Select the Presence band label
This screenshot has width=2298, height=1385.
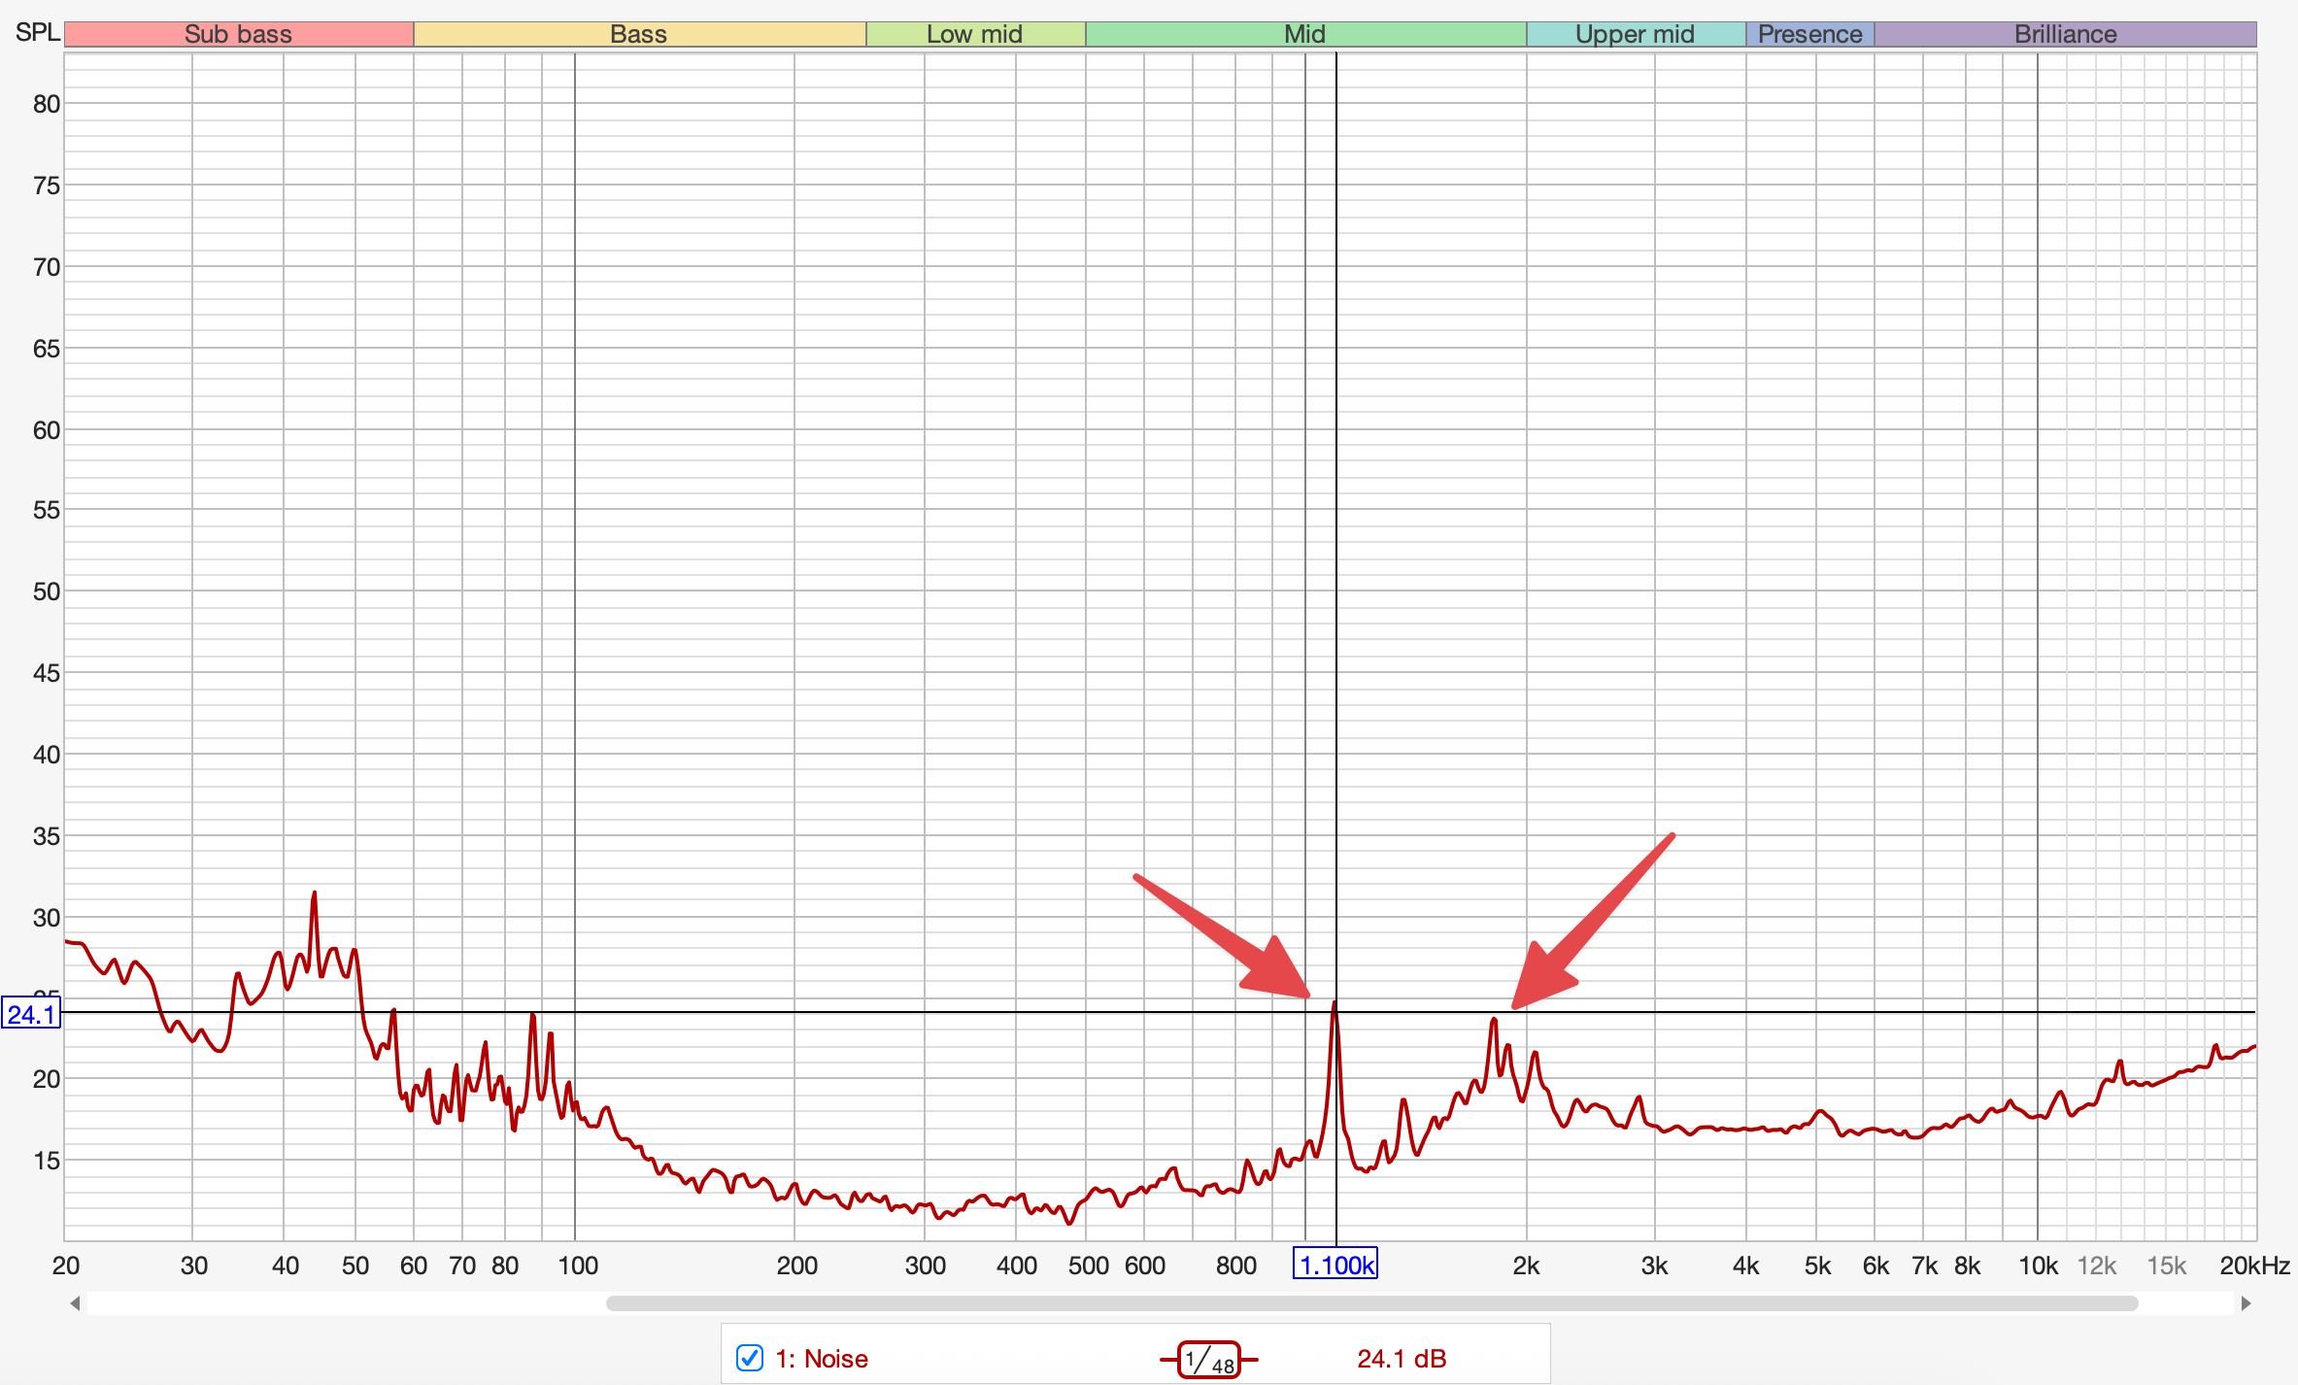point(1809,34)
